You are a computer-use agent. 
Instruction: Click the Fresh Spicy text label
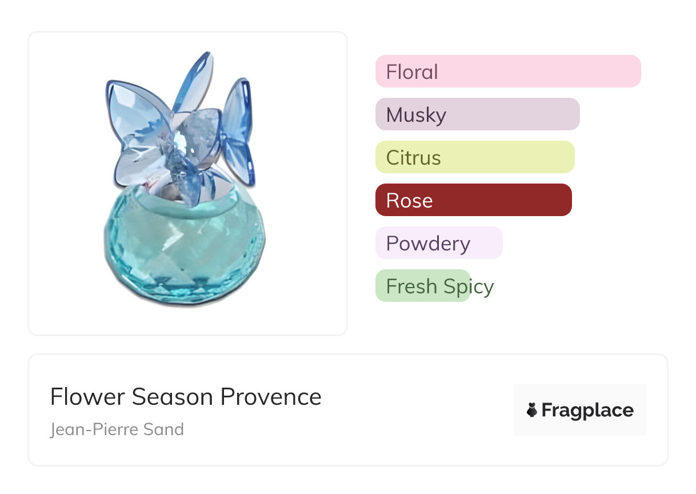pyautogui.click(x=440, y=286)
